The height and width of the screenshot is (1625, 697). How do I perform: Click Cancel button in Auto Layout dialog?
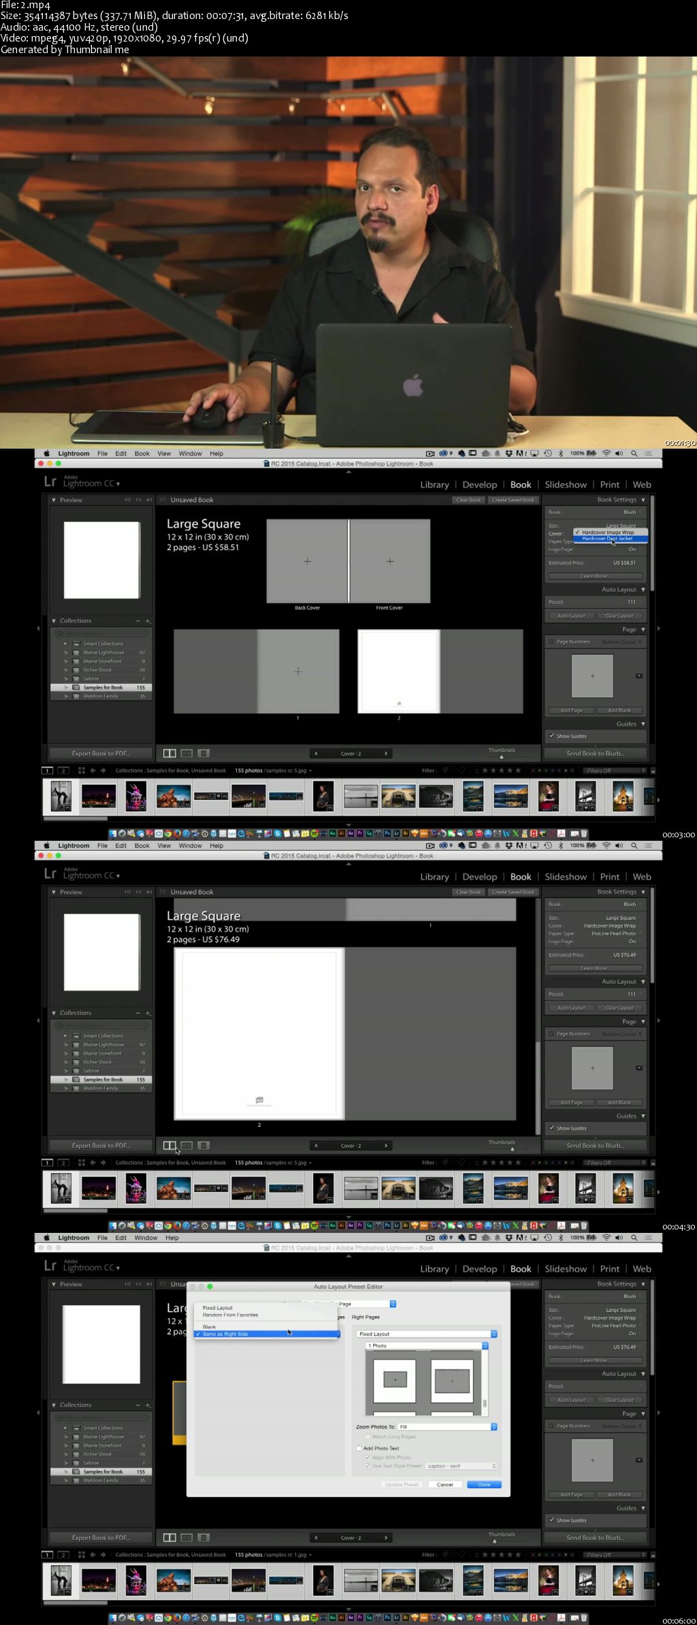point(445,1485)
